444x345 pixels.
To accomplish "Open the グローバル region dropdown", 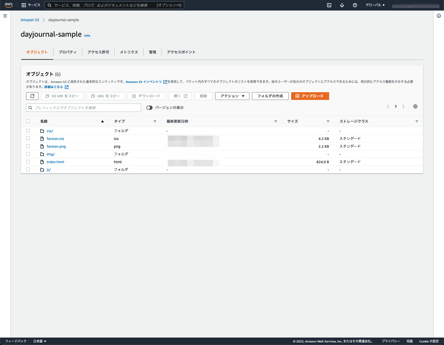I will pyautogui.click(x=375, y=5).
